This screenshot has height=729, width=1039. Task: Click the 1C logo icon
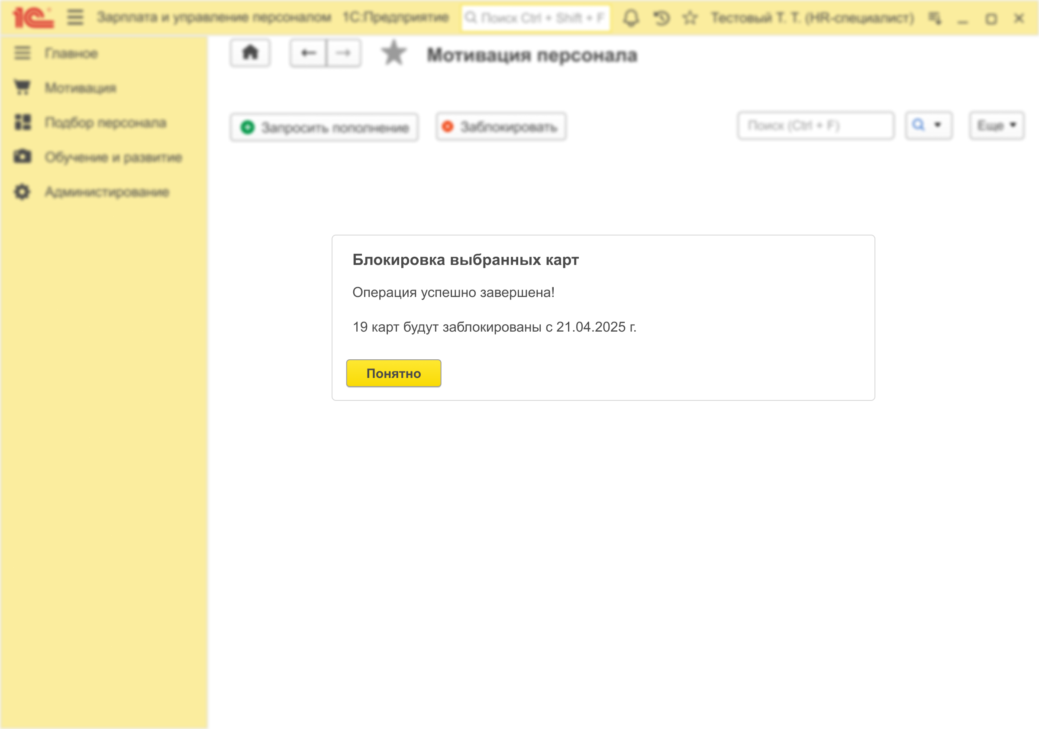(x=32, y=18)
